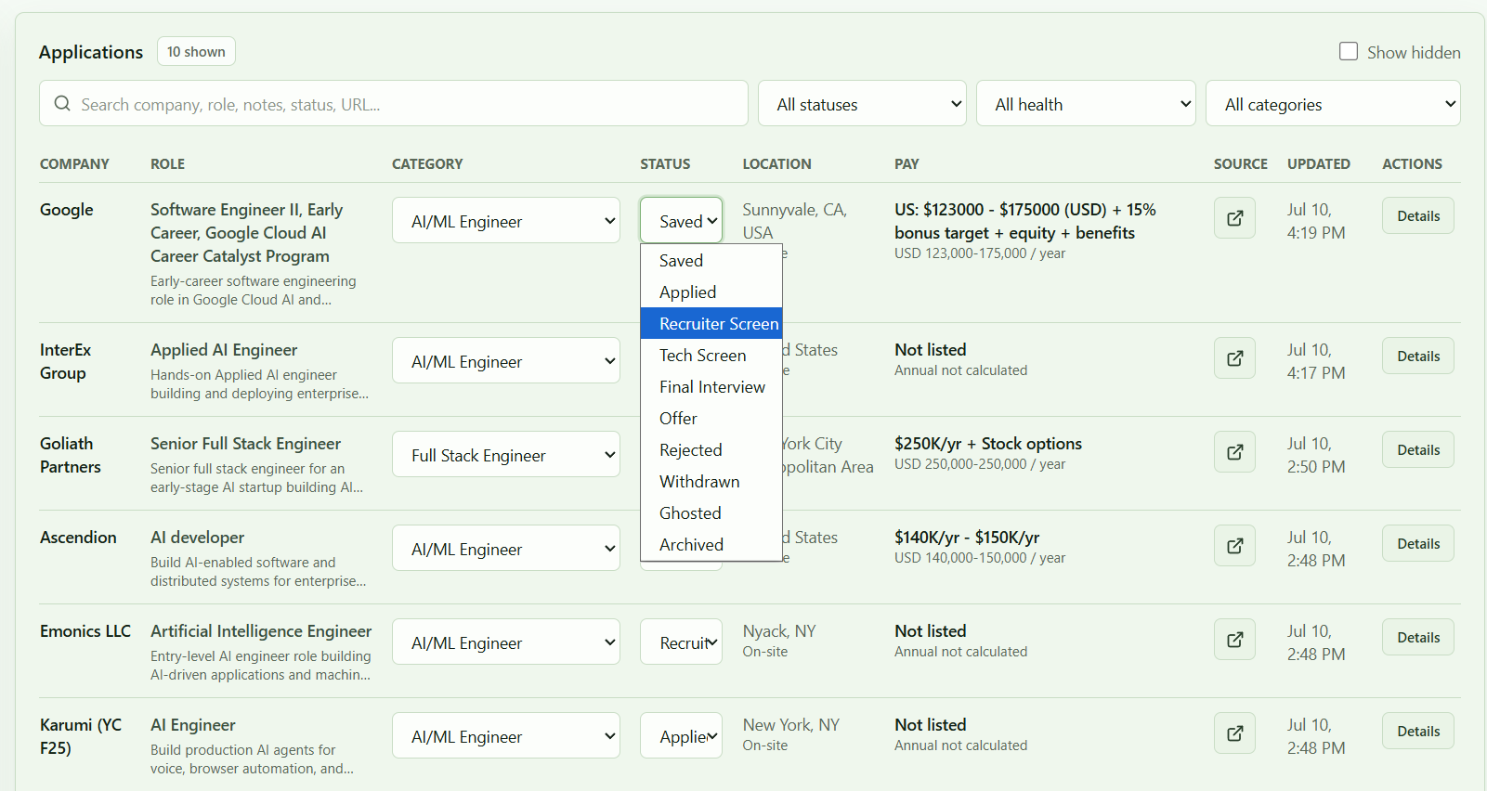The height and width of the screenshot is (791, 1487).
Task: Open Google job source link icon
Action: tap(1234, 218)
